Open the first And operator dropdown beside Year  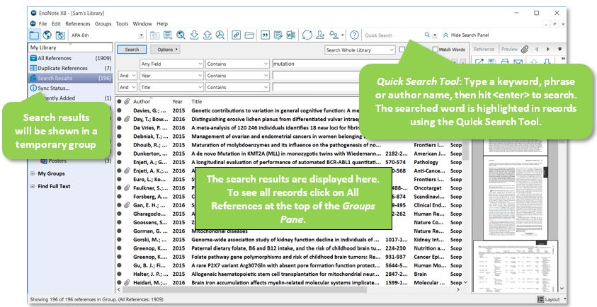click(x=127, y=76)
